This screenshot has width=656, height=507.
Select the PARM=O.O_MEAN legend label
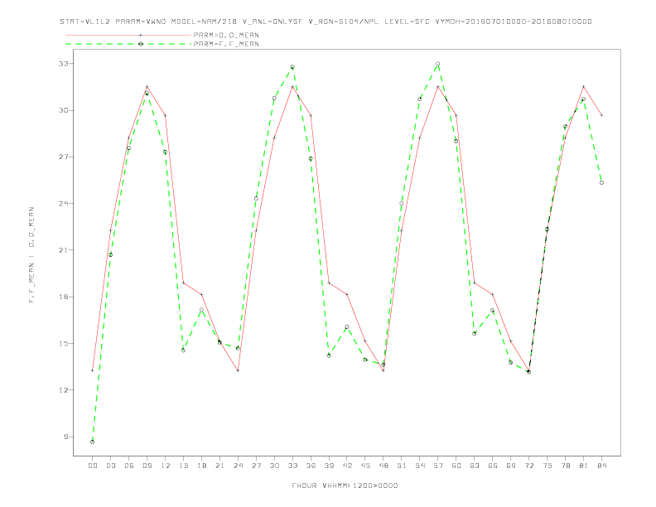click(226, 35)
